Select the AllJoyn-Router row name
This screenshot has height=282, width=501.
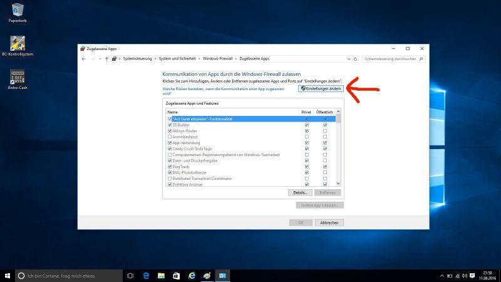185,131
